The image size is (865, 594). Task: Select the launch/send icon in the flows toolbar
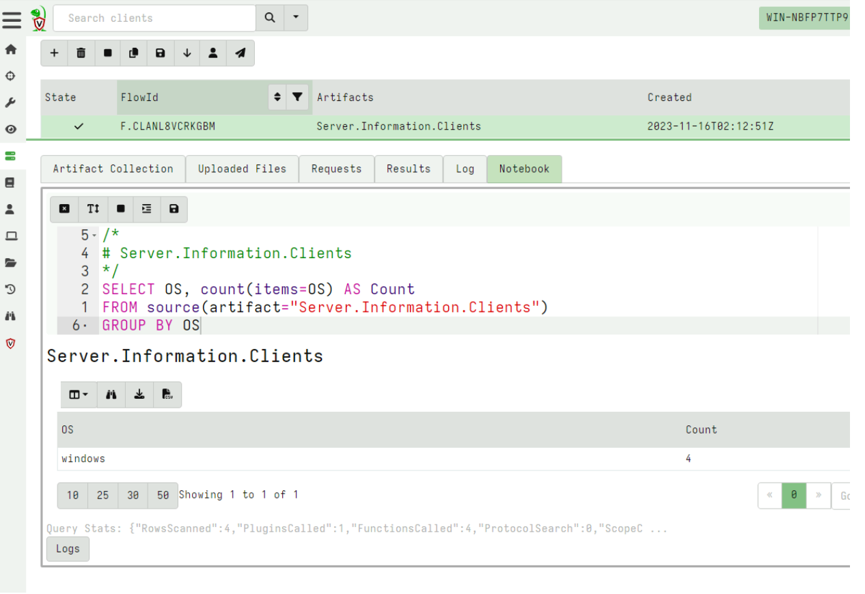coord(239,53)
